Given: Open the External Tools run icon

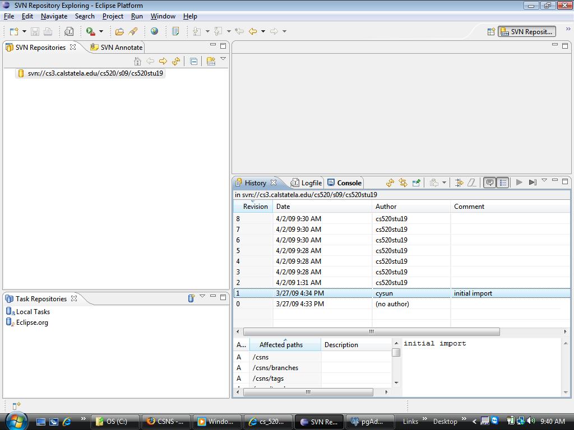Looking at the screenshot, I should (x=91, y=31).
